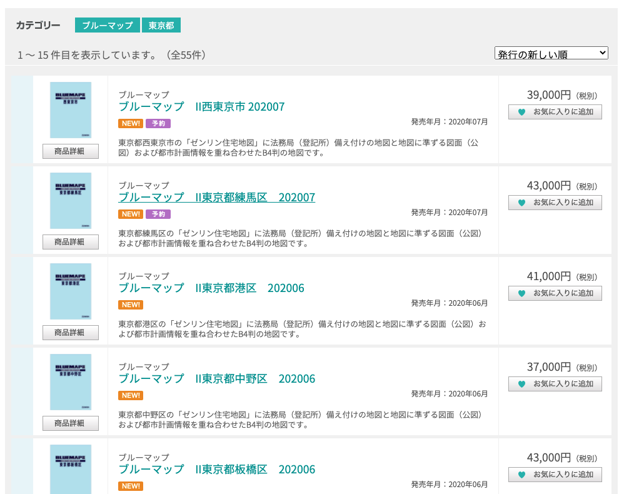
Task: Open ブルーマップ II西東京市 202007 product link
Action: (x=202, y=107)
